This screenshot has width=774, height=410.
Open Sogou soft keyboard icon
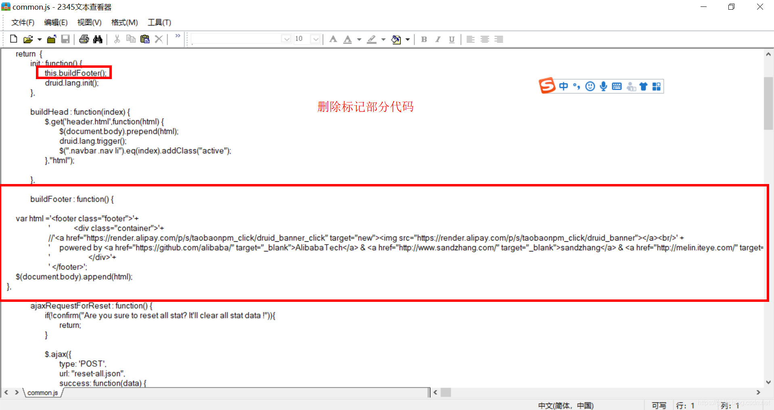[617, 86]
